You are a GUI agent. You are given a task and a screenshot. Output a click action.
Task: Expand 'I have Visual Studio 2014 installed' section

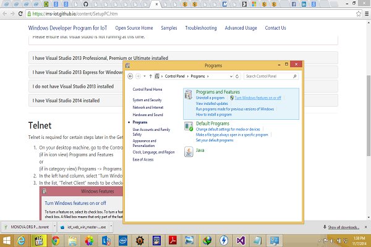click(x=183, y=101)
